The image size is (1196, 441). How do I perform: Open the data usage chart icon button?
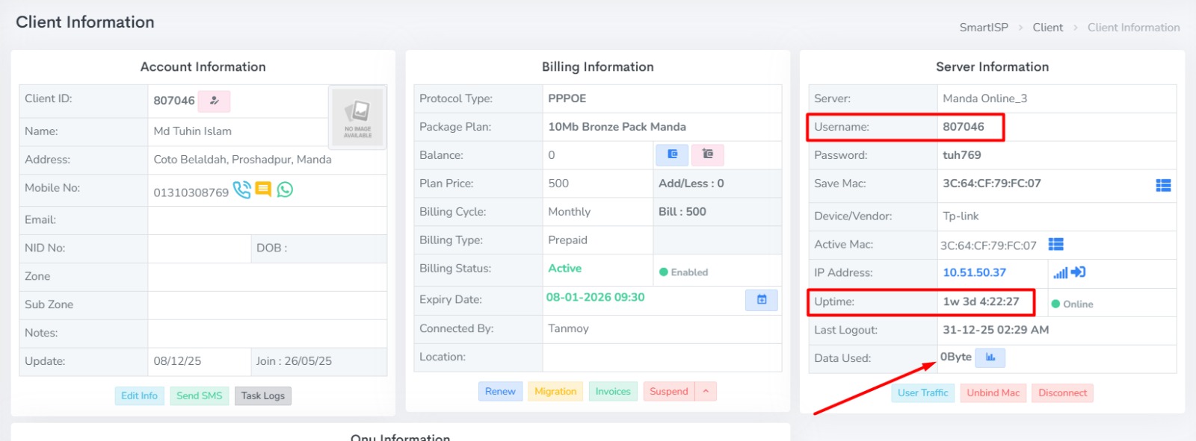click(x=990, y=357)
